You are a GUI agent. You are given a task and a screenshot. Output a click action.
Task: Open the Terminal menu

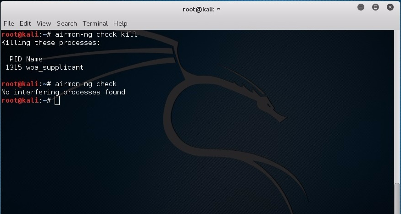95,23
